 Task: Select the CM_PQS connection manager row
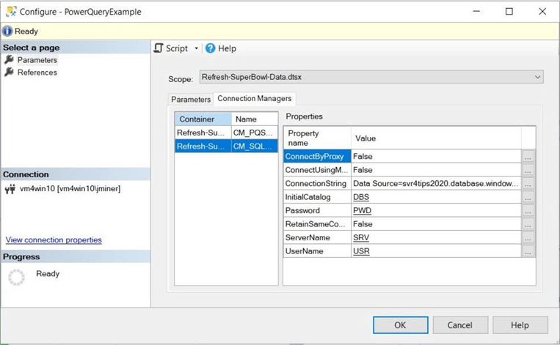[226, 133]
